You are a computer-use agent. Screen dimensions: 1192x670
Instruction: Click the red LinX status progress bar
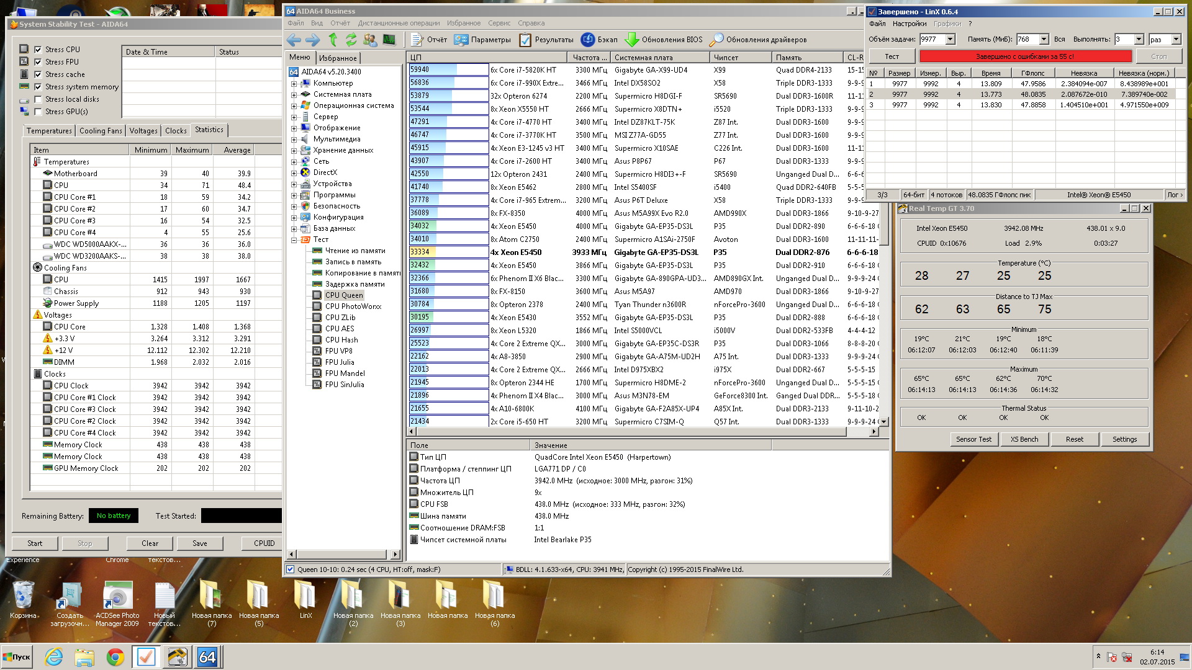[1025, 56]
